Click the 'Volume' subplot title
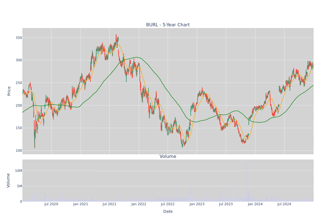336x224 pixels. point(168,157)
